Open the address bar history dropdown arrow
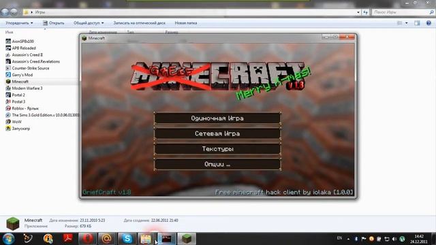 (x=358, y=12)
